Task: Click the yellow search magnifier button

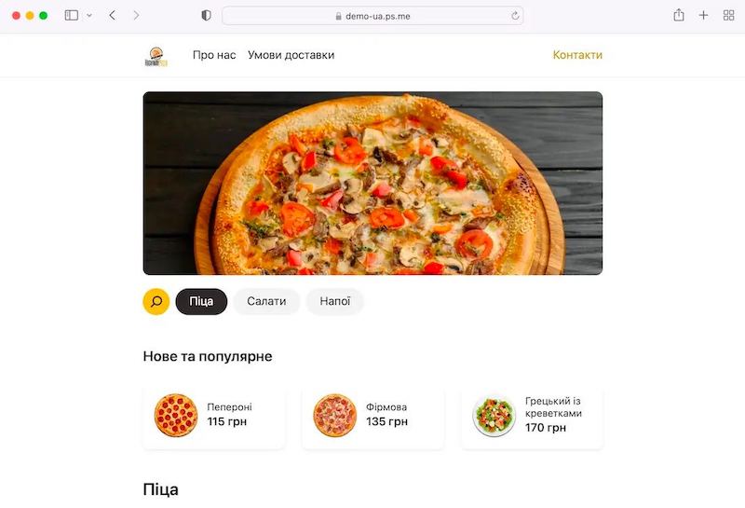Action: point(156,302)
